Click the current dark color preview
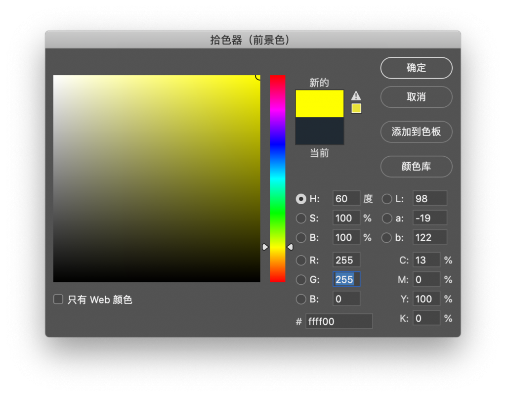The height and width of the screenshot is (397, 506). pyautogui.click(x=319, y=131)
